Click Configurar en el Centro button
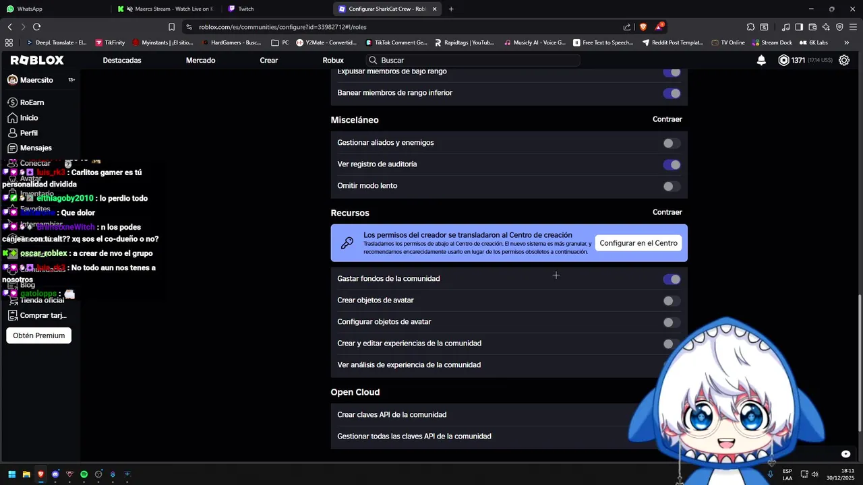The width and height of the screenshot is (863, 485). click(x=638, y=243)
